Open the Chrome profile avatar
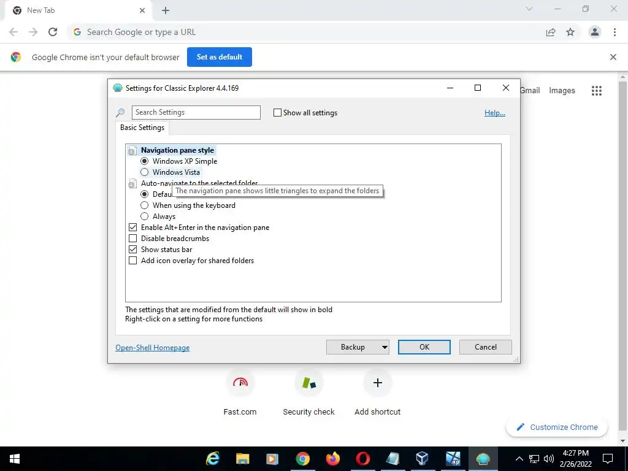This screenshot has height=471, width=628. tap(595, 32)
